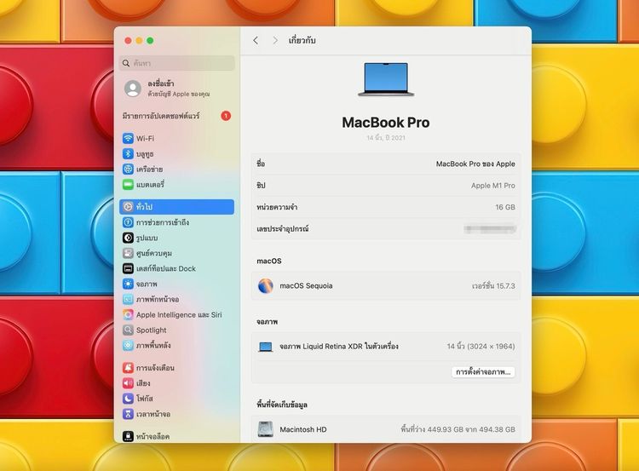Go forward with the right chevron

pos(275,40)
